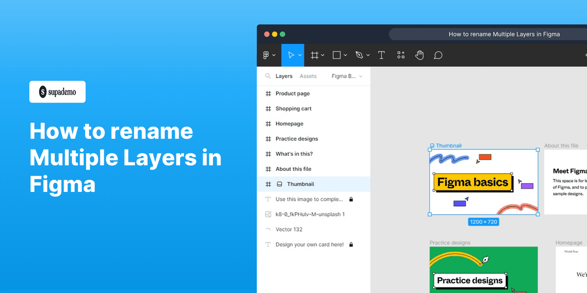587x293 pixels.
Task: Open the Resources panel icon
Action: 401,55
